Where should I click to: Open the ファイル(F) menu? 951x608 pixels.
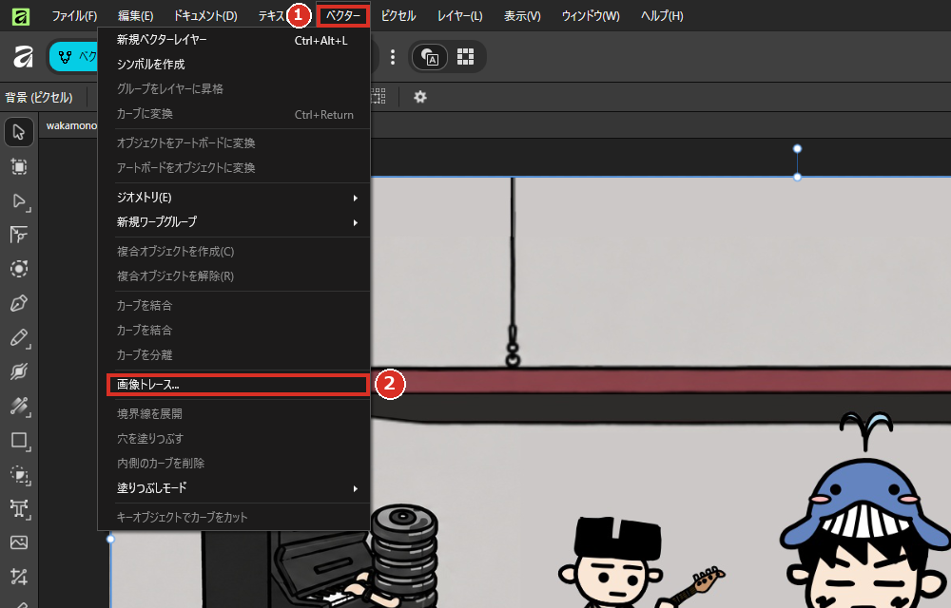click(74, 16)
